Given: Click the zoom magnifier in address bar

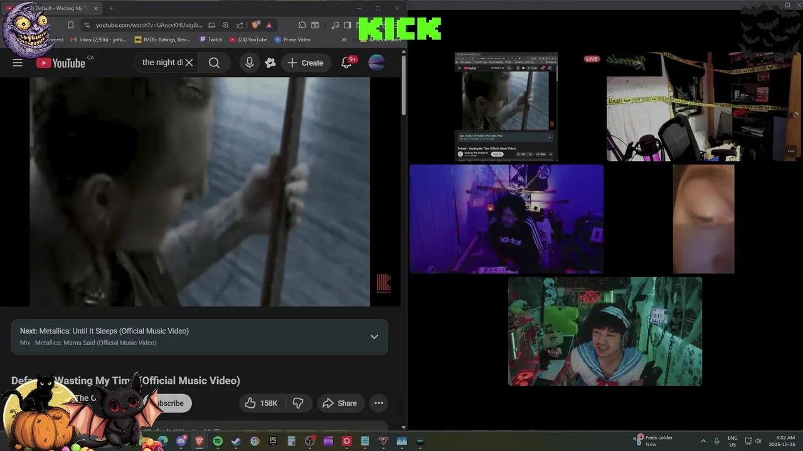Looking at the screenshot, I should click(226, 25).
